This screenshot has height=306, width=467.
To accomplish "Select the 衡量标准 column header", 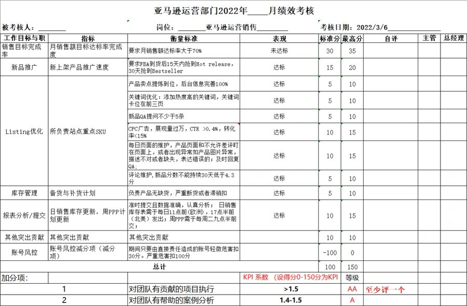I will tap(184, 38).
